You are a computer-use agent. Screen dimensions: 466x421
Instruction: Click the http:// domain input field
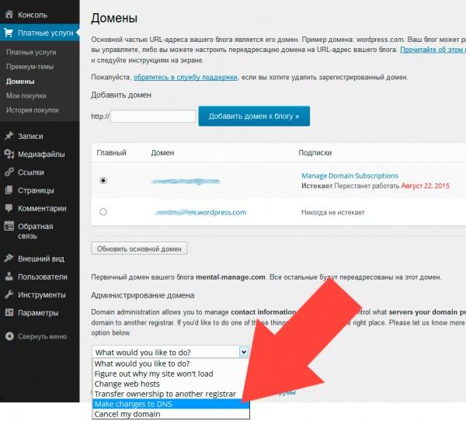point(153,116)
